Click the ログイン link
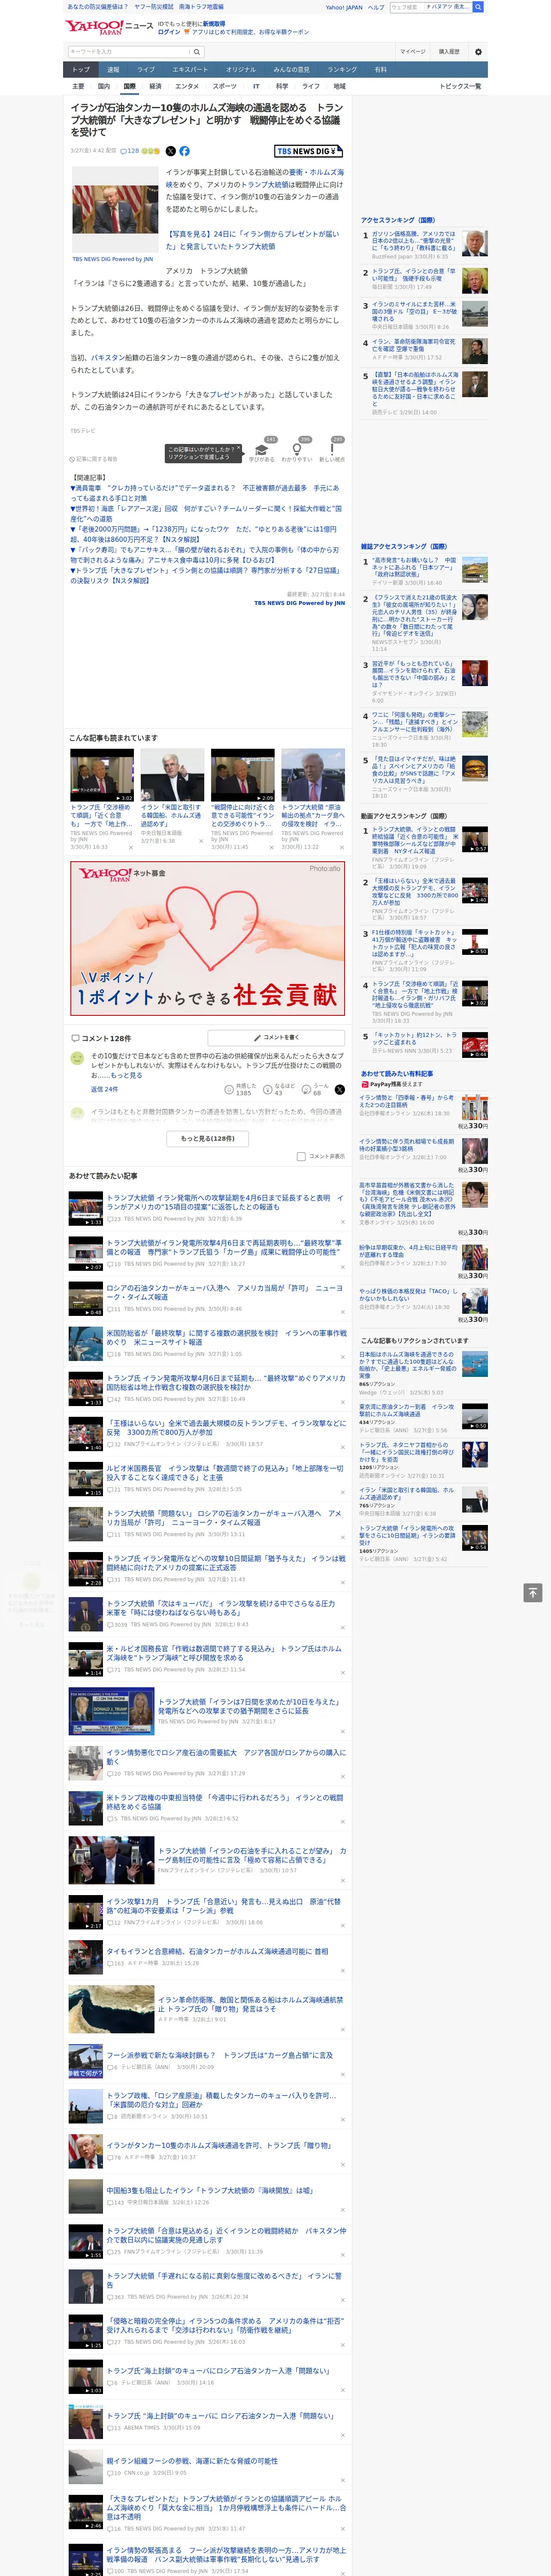 coord(169,32)
